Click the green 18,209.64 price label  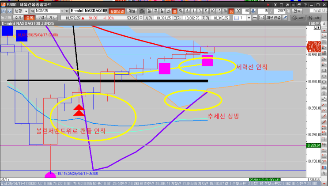coord(313,145)
